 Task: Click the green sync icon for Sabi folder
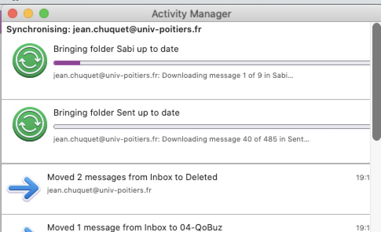(27, 61)
